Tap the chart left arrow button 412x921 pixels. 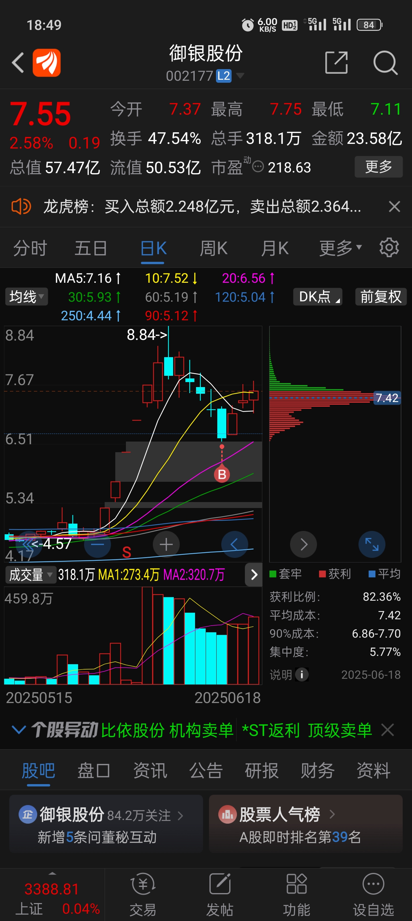(x=235, y=545)
